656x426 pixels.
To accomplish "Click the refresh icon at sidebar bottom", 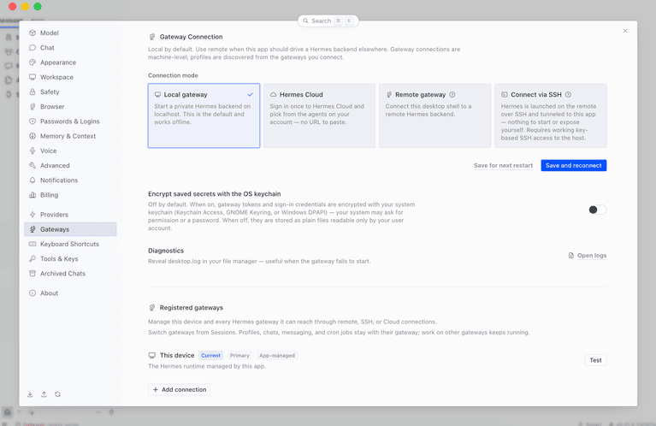I will click(x=58, y=394).
